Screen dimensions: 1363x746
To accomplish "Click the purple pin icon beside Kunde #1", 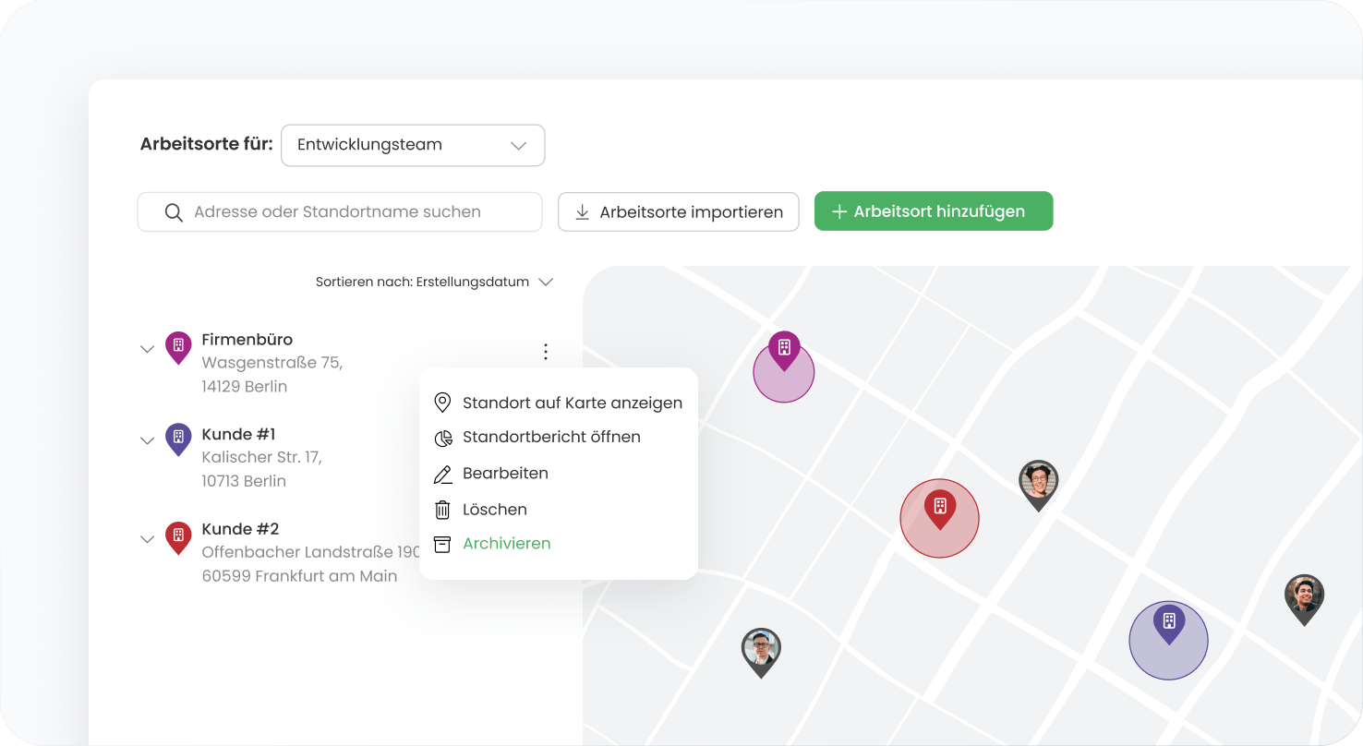I will tap(178, 439).
